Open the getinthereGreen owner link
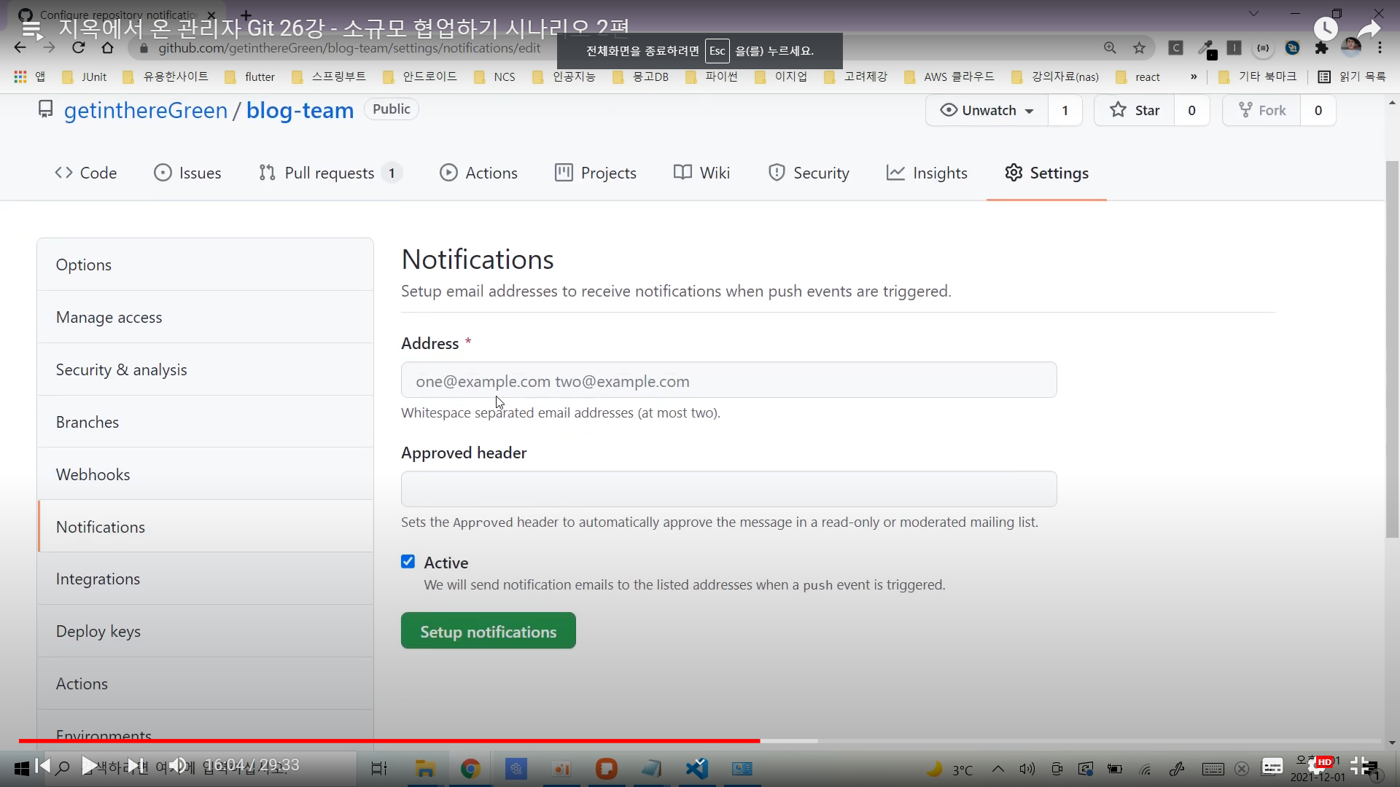1400x787 pixels. (x=146, y=111)
